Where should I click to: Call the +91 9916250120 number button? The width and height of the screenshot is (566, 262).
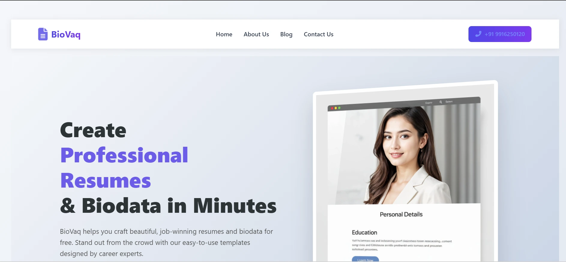500,34
